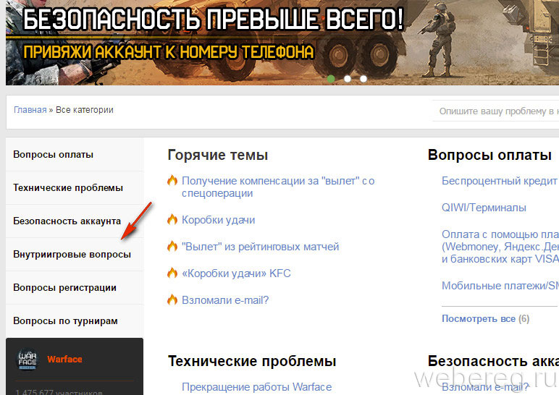Open "Вылет" из рейтинговых матчей topic
The height and width of the screenshot is (395, 559).
260,247
